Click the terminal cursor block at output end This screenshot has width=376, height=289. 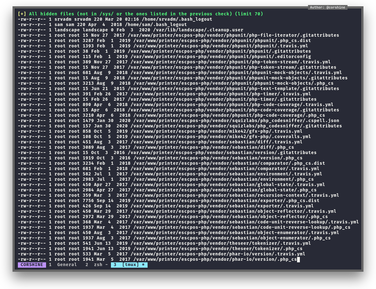click(298, 260)
